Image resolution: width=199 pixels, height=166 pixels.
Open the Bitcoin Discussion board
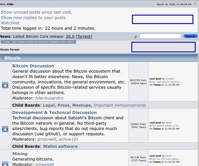(33, 66)
